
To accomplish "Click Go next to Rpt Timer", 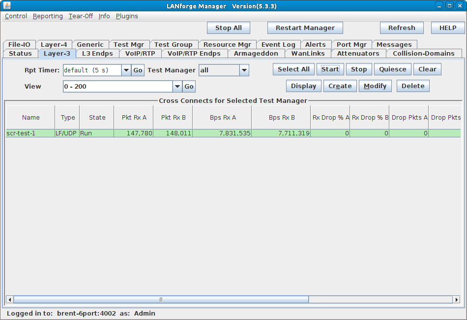I will 138,70.
